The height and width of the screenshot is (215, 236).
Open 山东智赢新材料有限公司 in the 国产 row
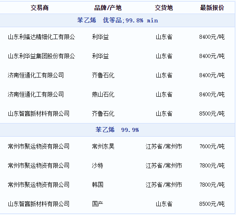[39, 204]
